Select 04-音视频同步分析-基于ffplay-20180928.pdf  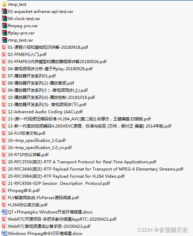point(50,69)
